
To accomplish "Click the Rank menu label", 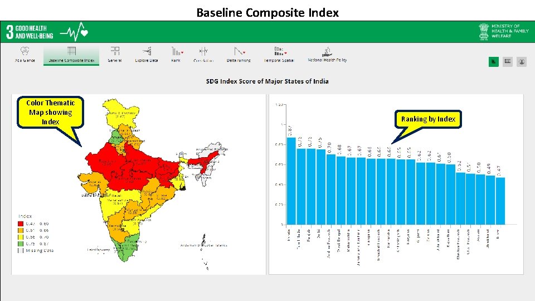I will [x=176, y=60].
